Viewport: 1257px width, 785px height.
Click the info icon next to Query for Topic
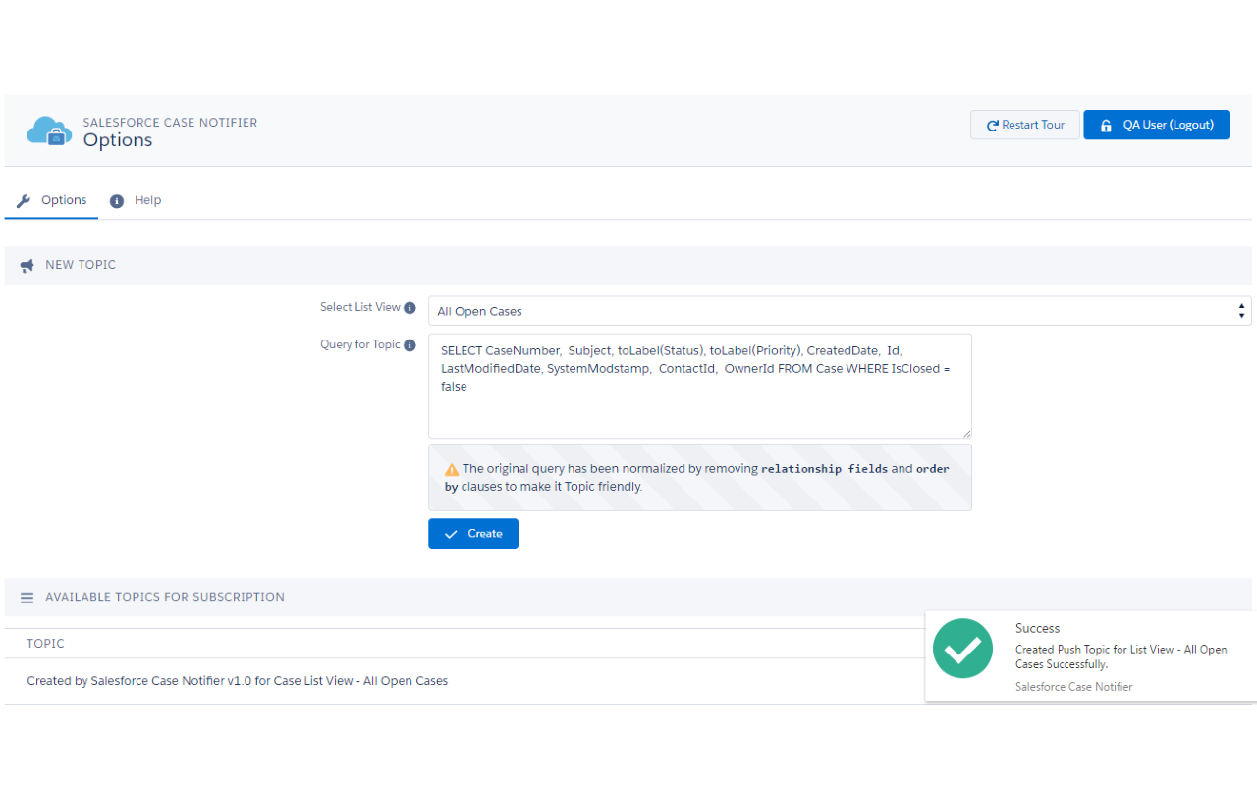(x=410, y=345)
